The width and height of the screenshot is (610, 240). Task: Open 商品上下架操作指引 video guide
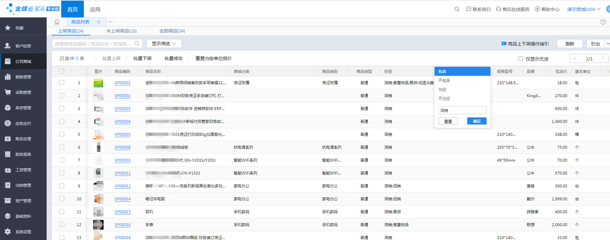pyautogui.click(x=525, y=44)
